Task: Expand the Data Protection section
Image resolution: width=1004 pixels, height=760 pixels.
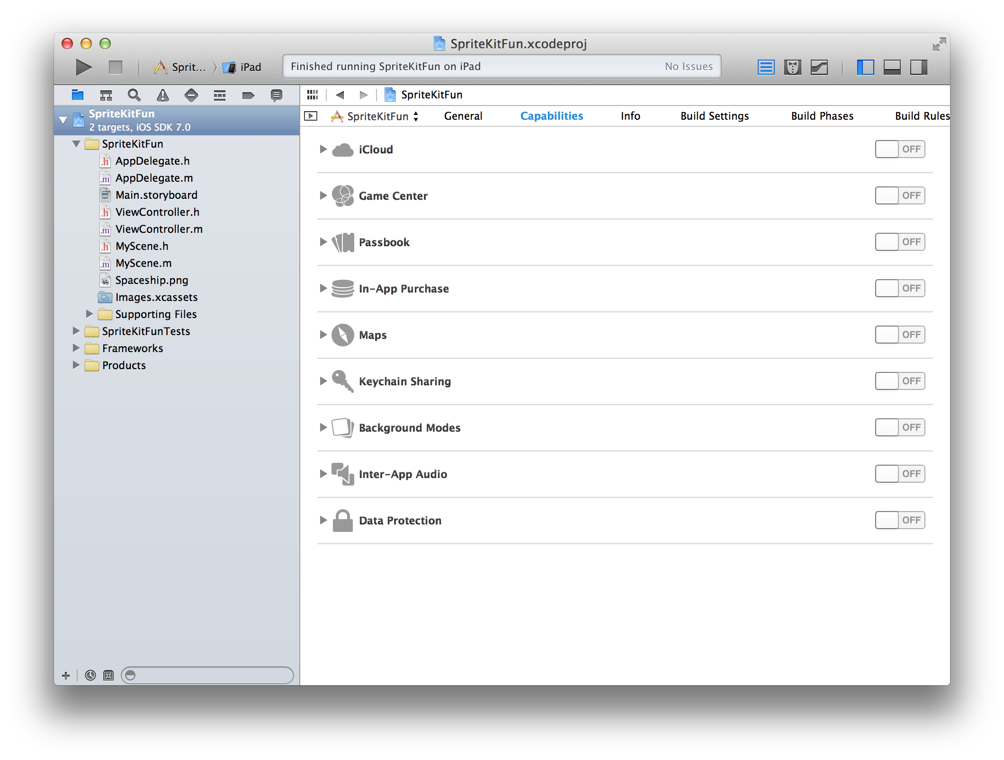Action: pos(324,520)
